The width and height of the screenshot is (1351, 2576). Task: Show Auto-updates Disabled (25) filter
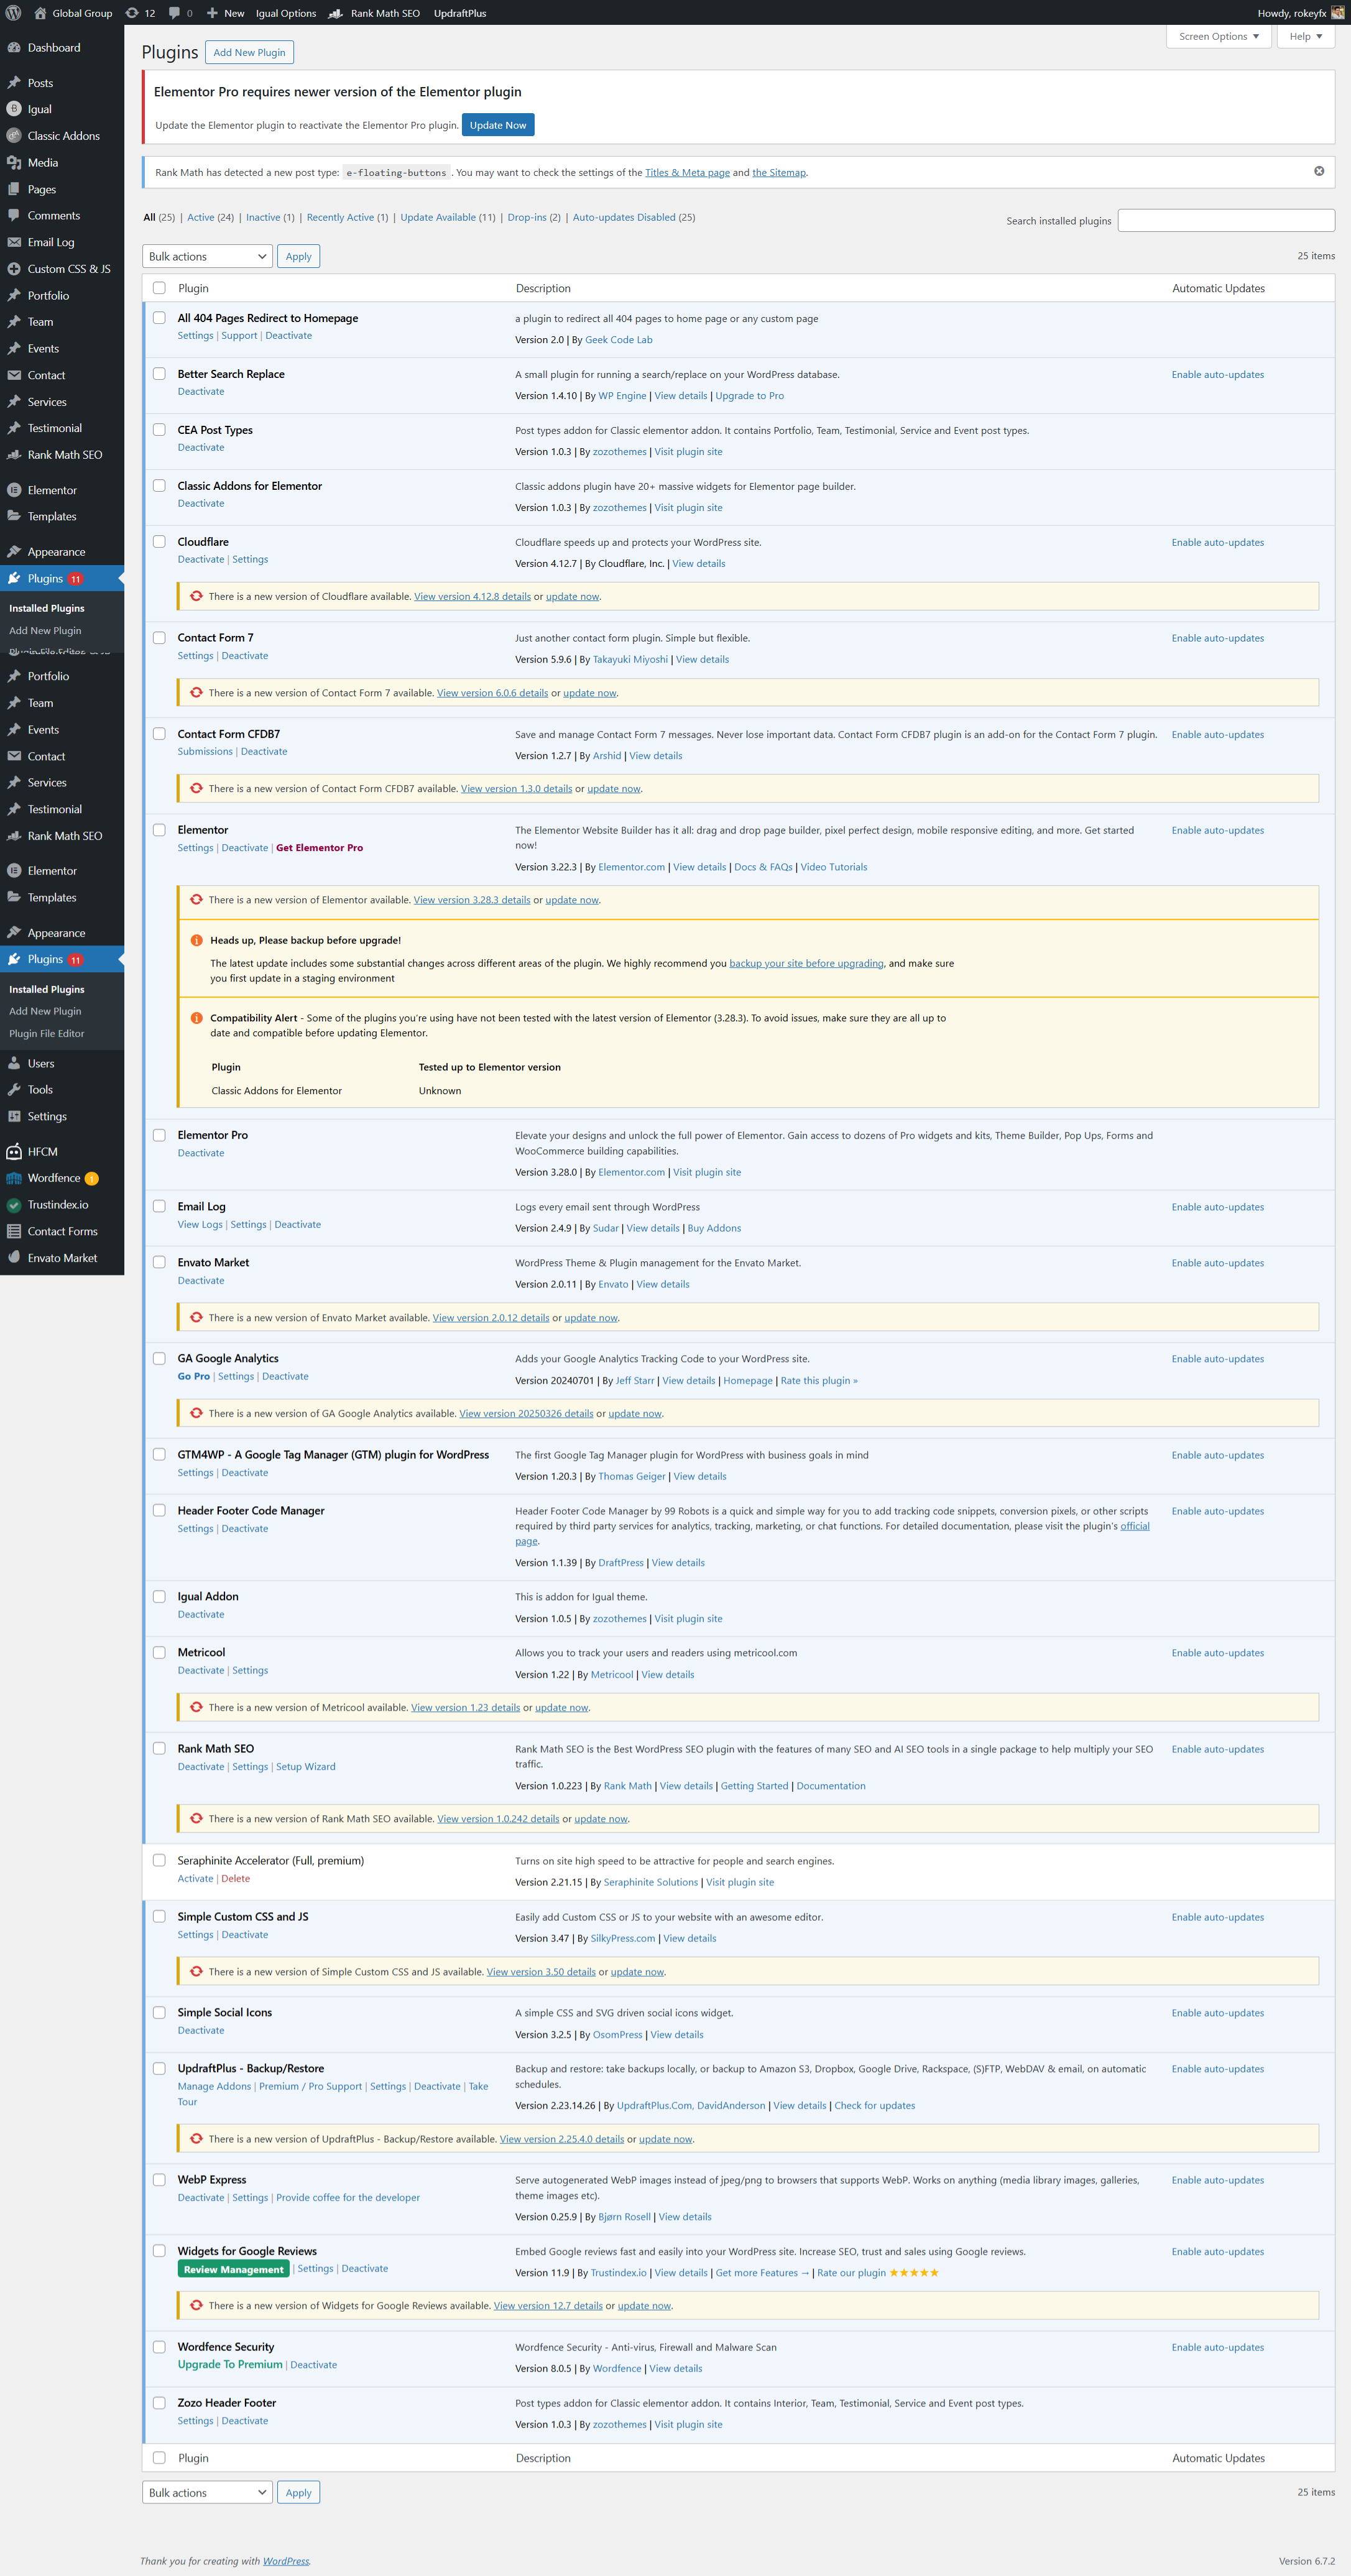point(633,217)
